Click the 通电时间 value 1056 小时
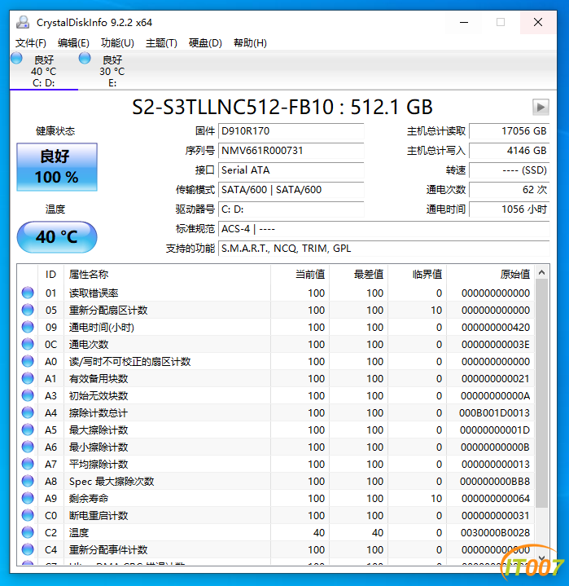The width and height of the screenshot is (569, 586). [x=510, y=209]
